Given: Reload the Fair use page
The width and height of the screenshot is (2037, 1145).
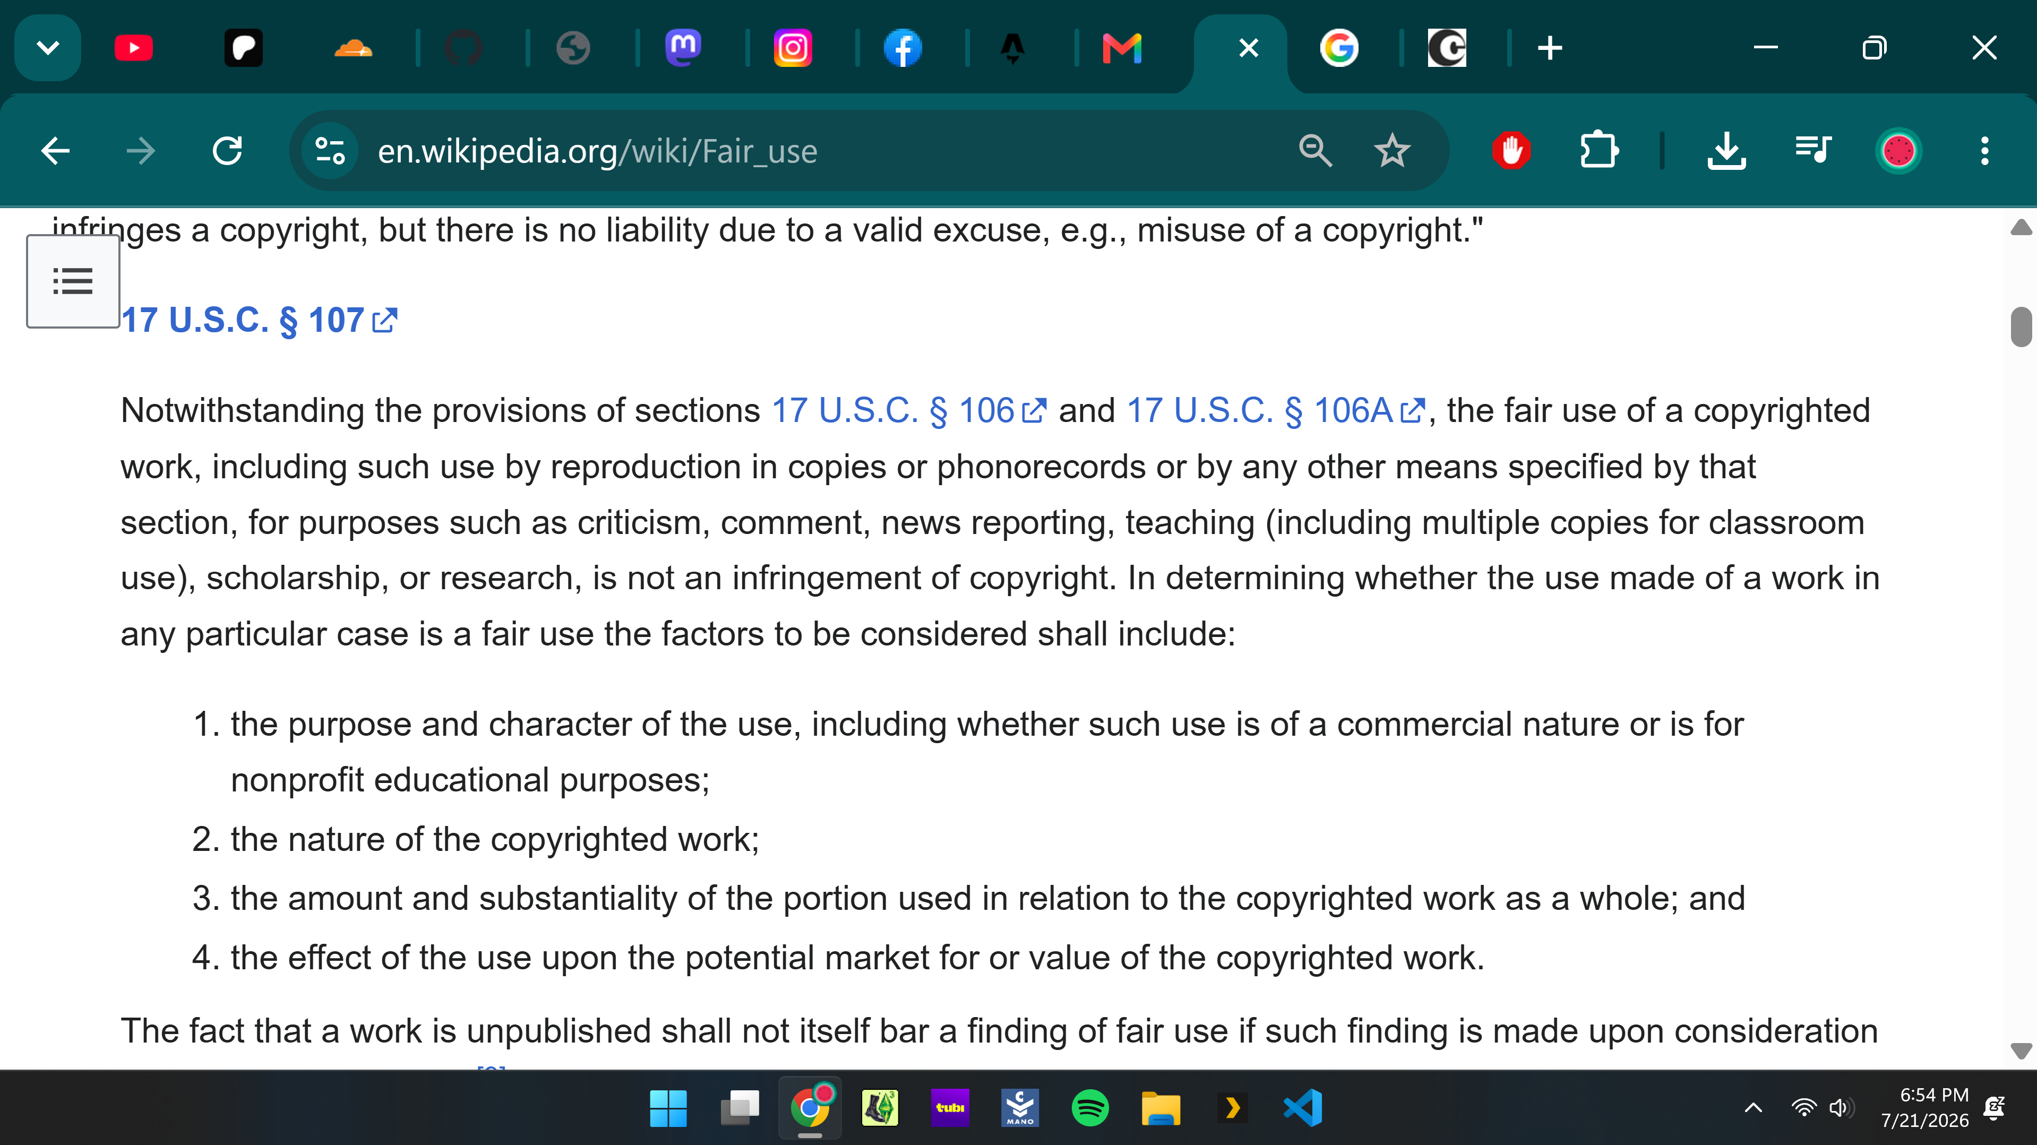Looking at the screenshot, I should pyautogui.click(x=228, y=150).
